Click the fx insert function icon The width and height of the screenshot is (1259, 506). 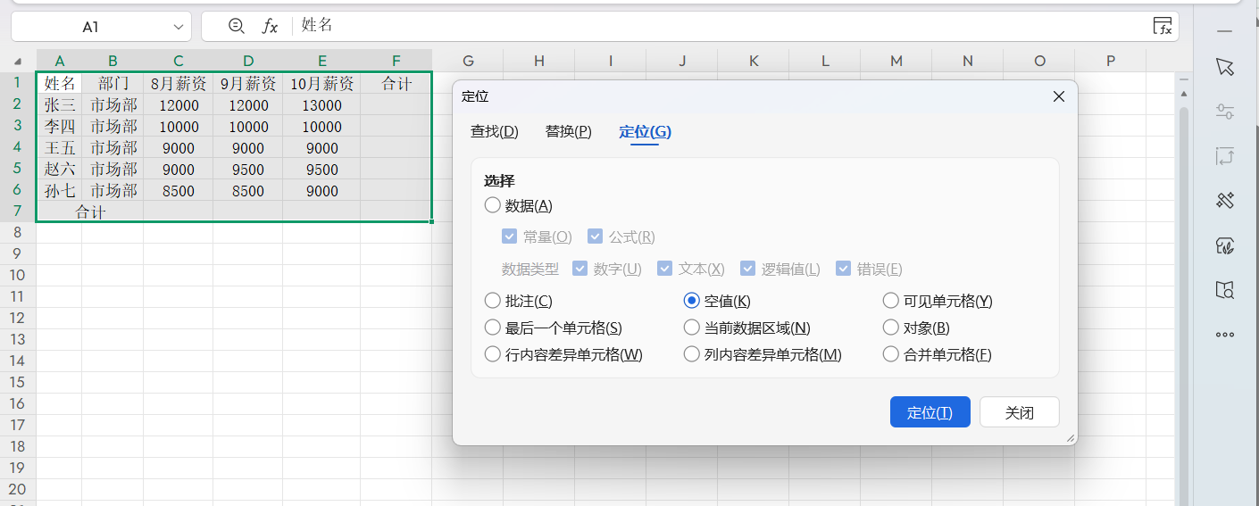coord(270,27)
